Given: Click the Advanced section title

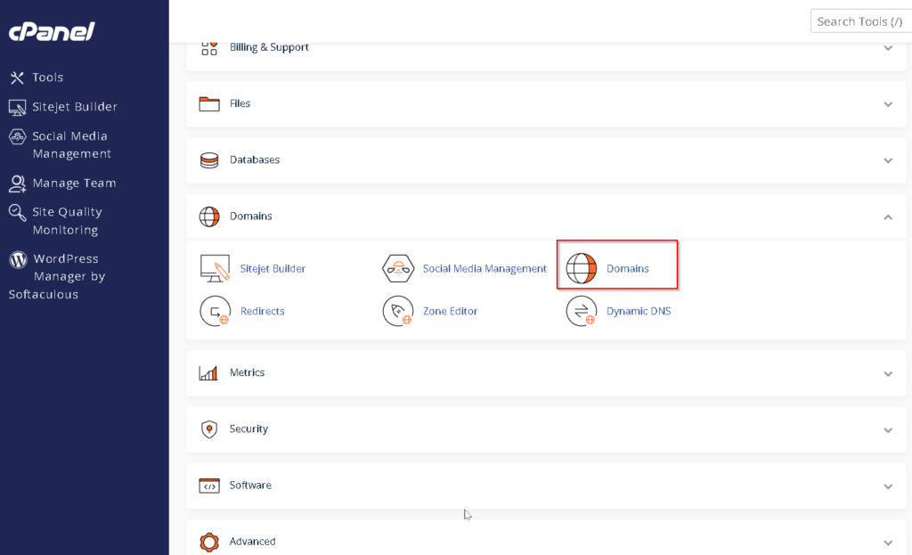Looking at the screenshot, I should point(252,542).
